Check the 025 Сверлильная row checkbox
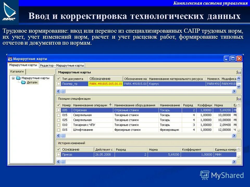 [x=59, y=120]
